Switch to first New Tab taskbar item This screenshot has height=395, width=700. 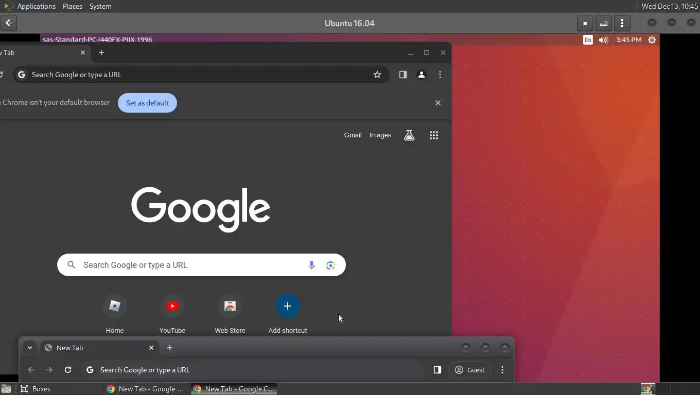point(146,389)
